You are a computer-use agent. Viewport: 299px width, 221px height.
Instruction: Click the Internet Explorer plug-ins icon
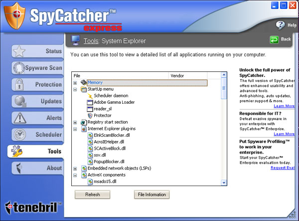coord(84,129)
